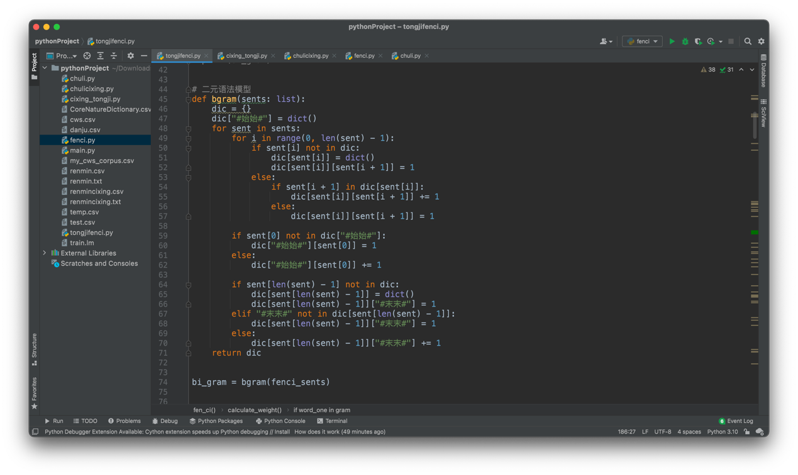This screenshot has height=475, width=798.
Task: Click the IDE notifications icon at bottom-right corner
Action: click(x=760, y=432)
